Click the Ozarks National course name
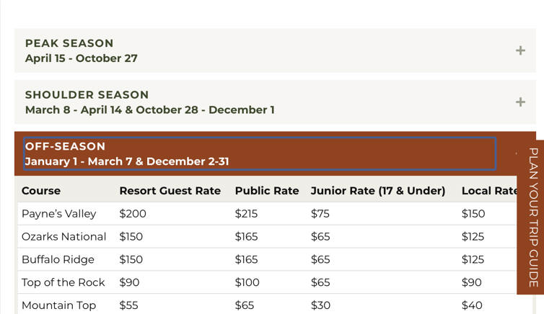The image size is (544, 314). [x=63, y=237]
